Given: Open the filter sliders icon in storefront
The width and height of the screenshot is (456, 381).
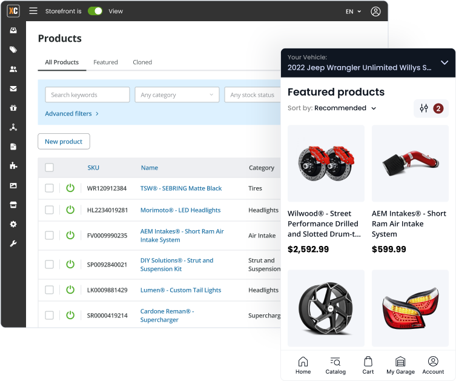Looking at the screenshot, I should tap(424, 108).
